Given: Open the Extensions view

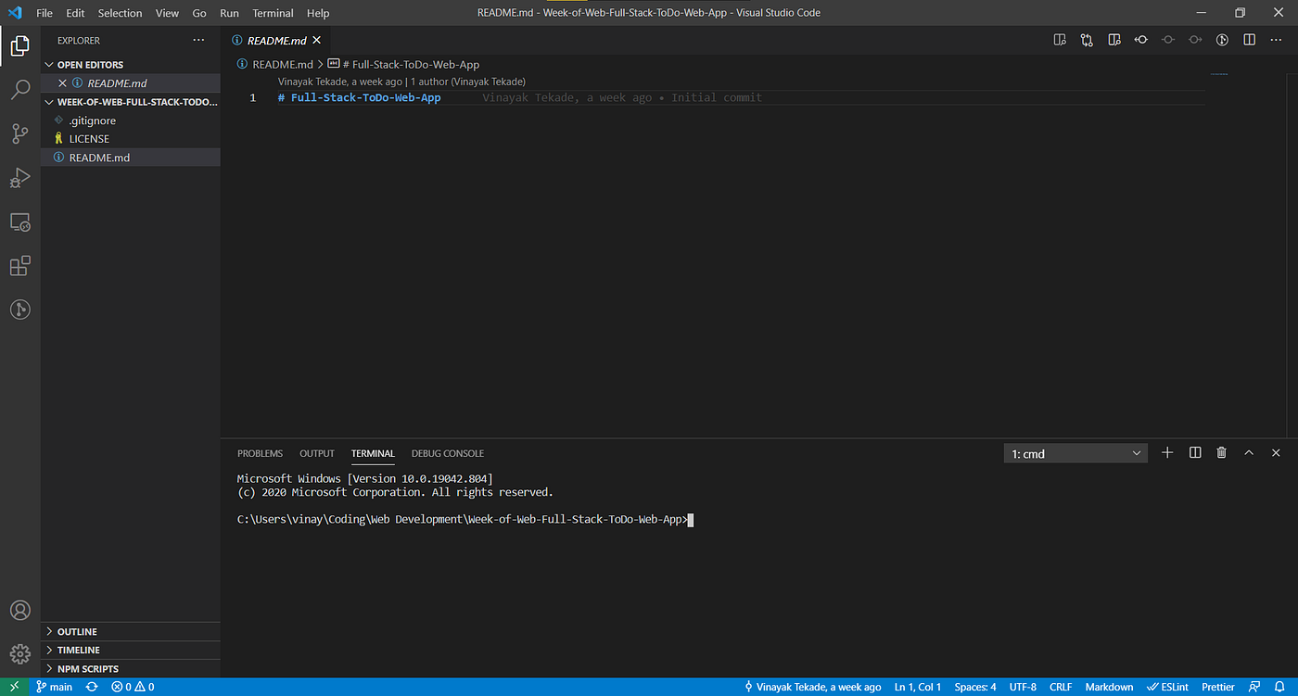Looking at the screenshot, I should coord(19,266).
